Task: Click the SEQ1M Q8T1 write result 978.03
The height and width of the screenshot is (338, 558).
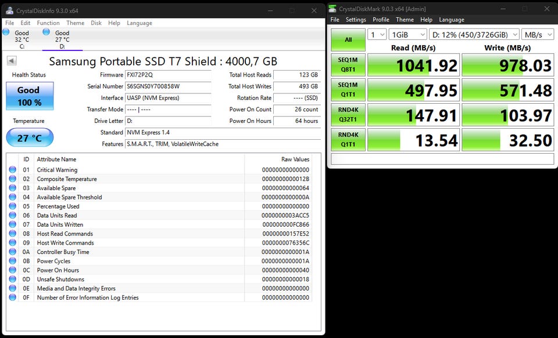Action: [508, 65]
